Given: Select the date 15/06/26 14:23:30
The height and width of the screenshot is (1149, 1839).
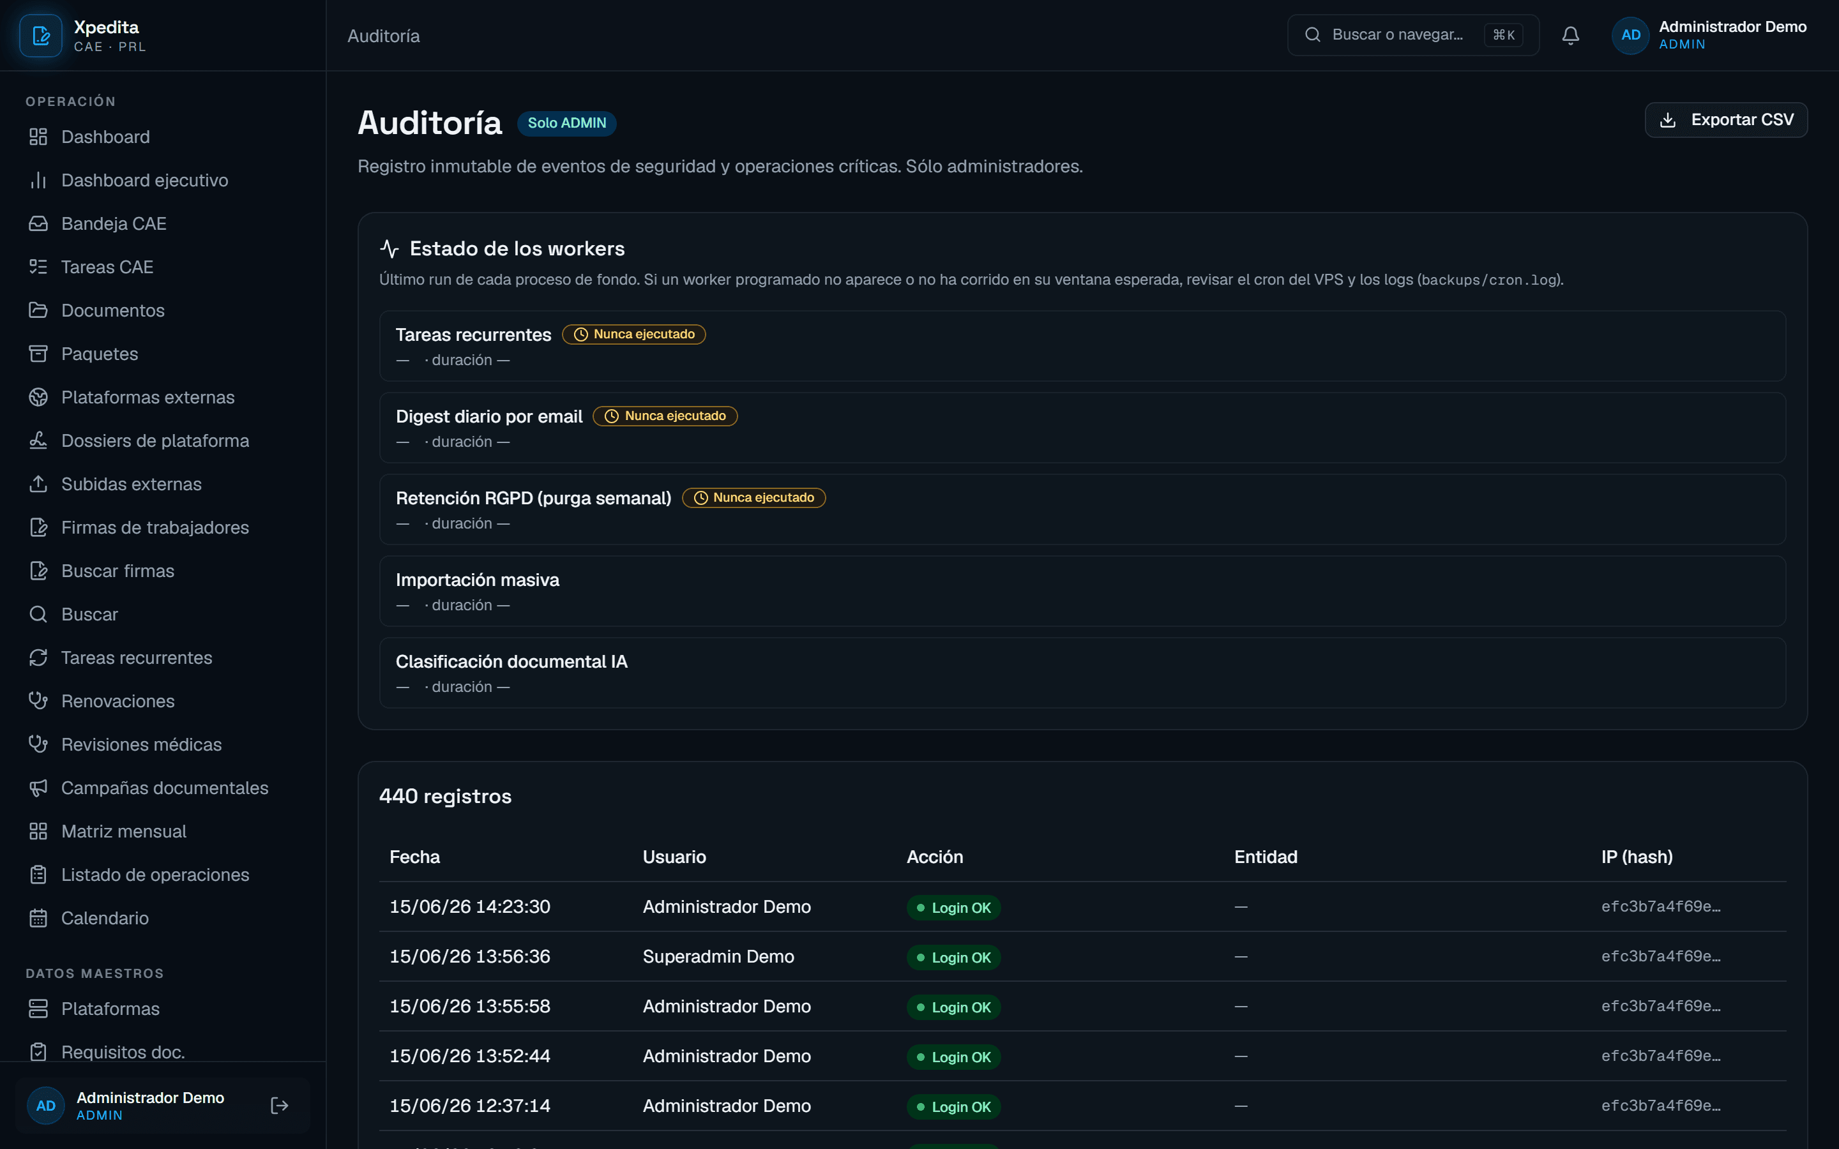Looking at the screenshot, I should point(469,906).
